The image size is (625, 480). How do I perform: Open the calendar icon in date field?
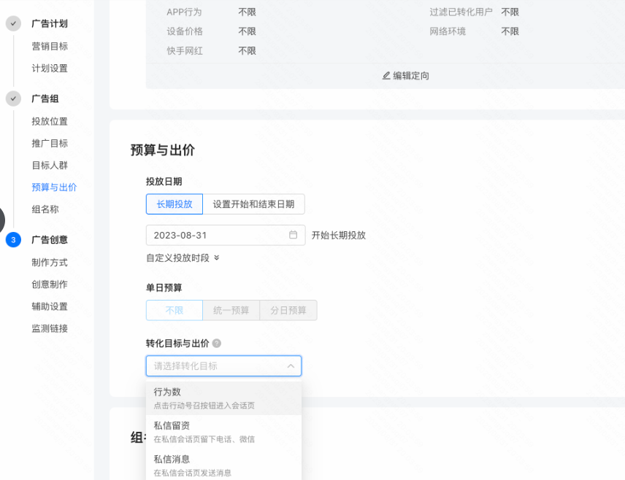click(293, 235)
